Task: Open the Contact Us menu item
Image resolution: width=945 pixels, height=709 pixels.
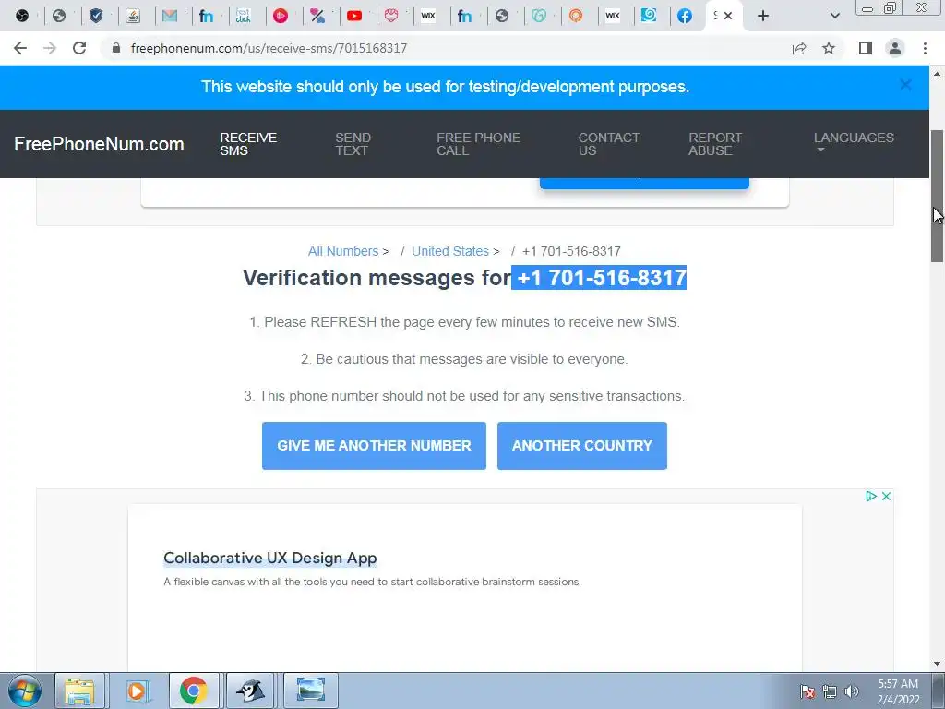Action: pyautogui.click(x=609, y=144)
